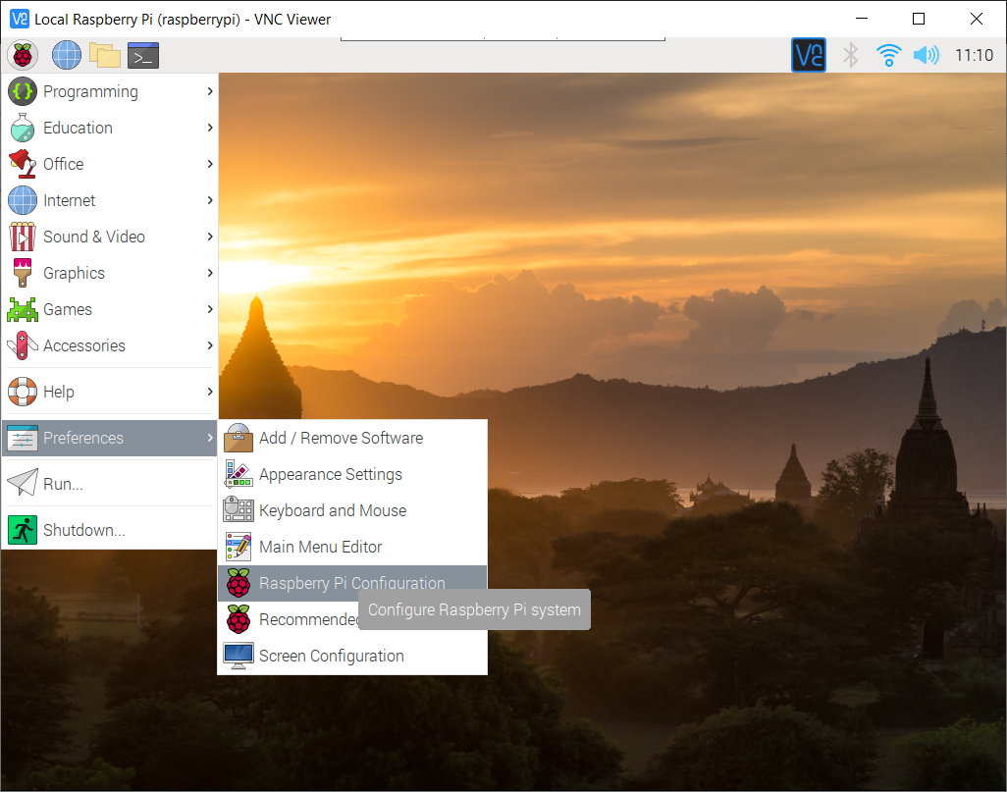Open Raspberry Pi Configuration menu entry
This screenshot has height=792, width=1007.
[x=352, y=583]
